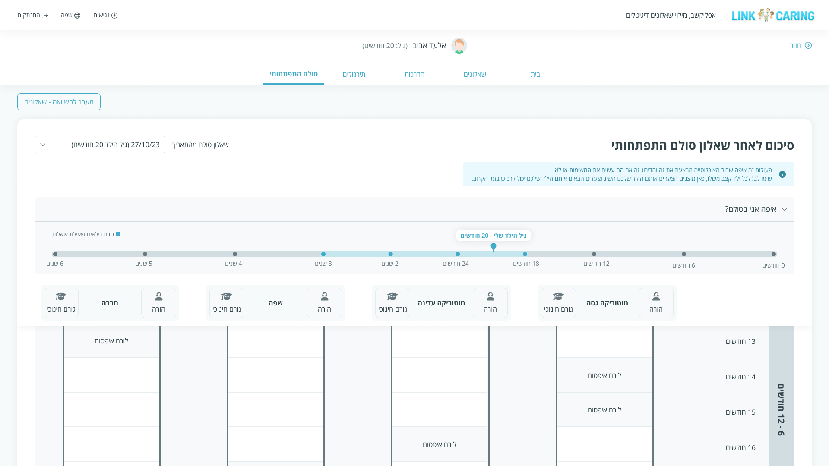The image size is (829, 466).
Task: Click 13 חודשים row label
Action: coord(740,341)
